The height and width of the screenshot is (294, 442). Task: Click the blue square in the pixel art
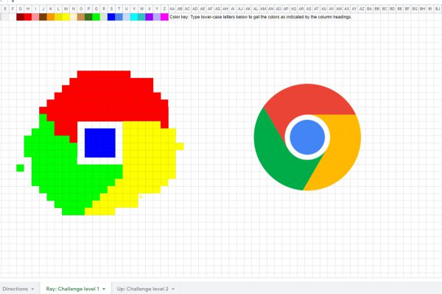[x=100, y=143]
